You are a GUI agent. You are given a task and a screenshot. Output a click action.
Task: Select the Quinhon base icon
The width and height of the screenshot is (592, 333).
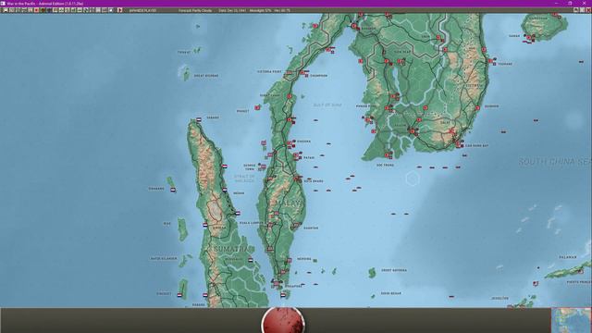[x=477, y=108]
